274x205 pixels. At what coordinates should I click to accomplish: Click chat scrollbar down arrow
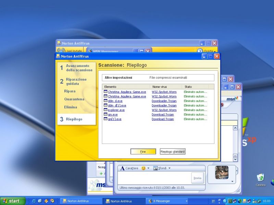pyautogui.click(x=235, y=159)
